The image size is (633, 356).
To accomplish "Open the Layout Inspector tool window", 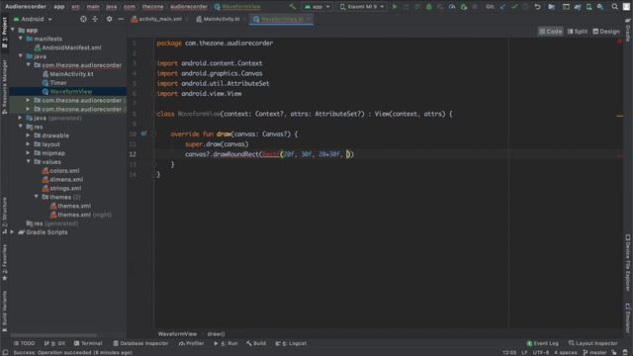I will click(592, 343).
